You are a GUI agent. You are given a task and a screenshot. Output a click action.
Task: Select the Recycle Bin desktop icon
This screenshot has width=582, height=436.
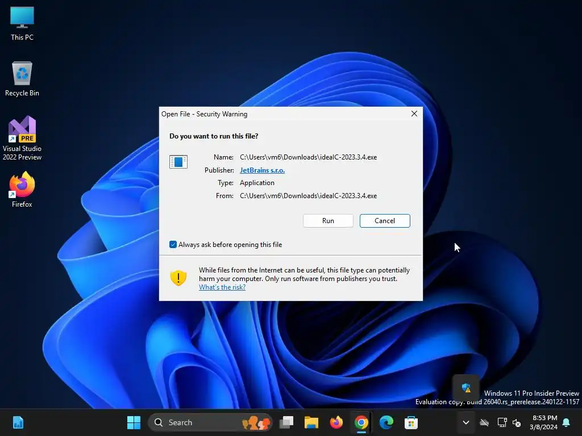tap(22, 79)
